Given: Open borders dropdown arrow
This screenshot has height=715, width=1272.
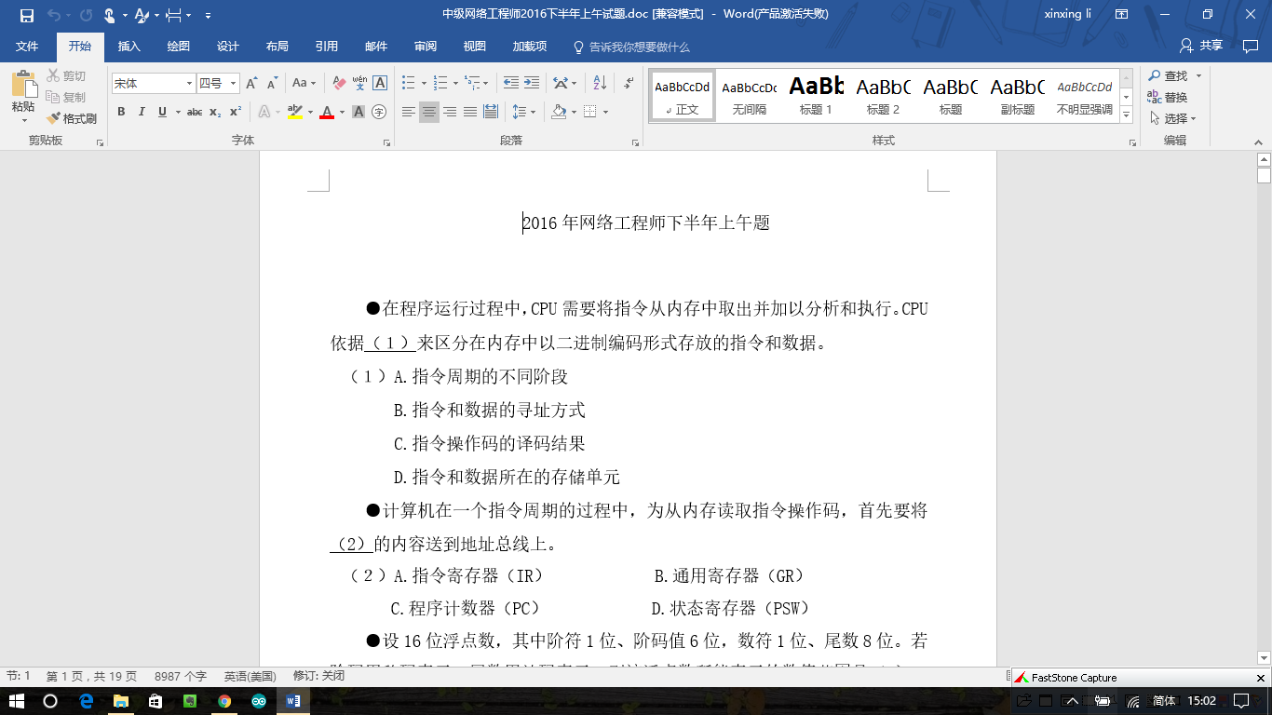Looking at the screenshot, I should (605, 112).
